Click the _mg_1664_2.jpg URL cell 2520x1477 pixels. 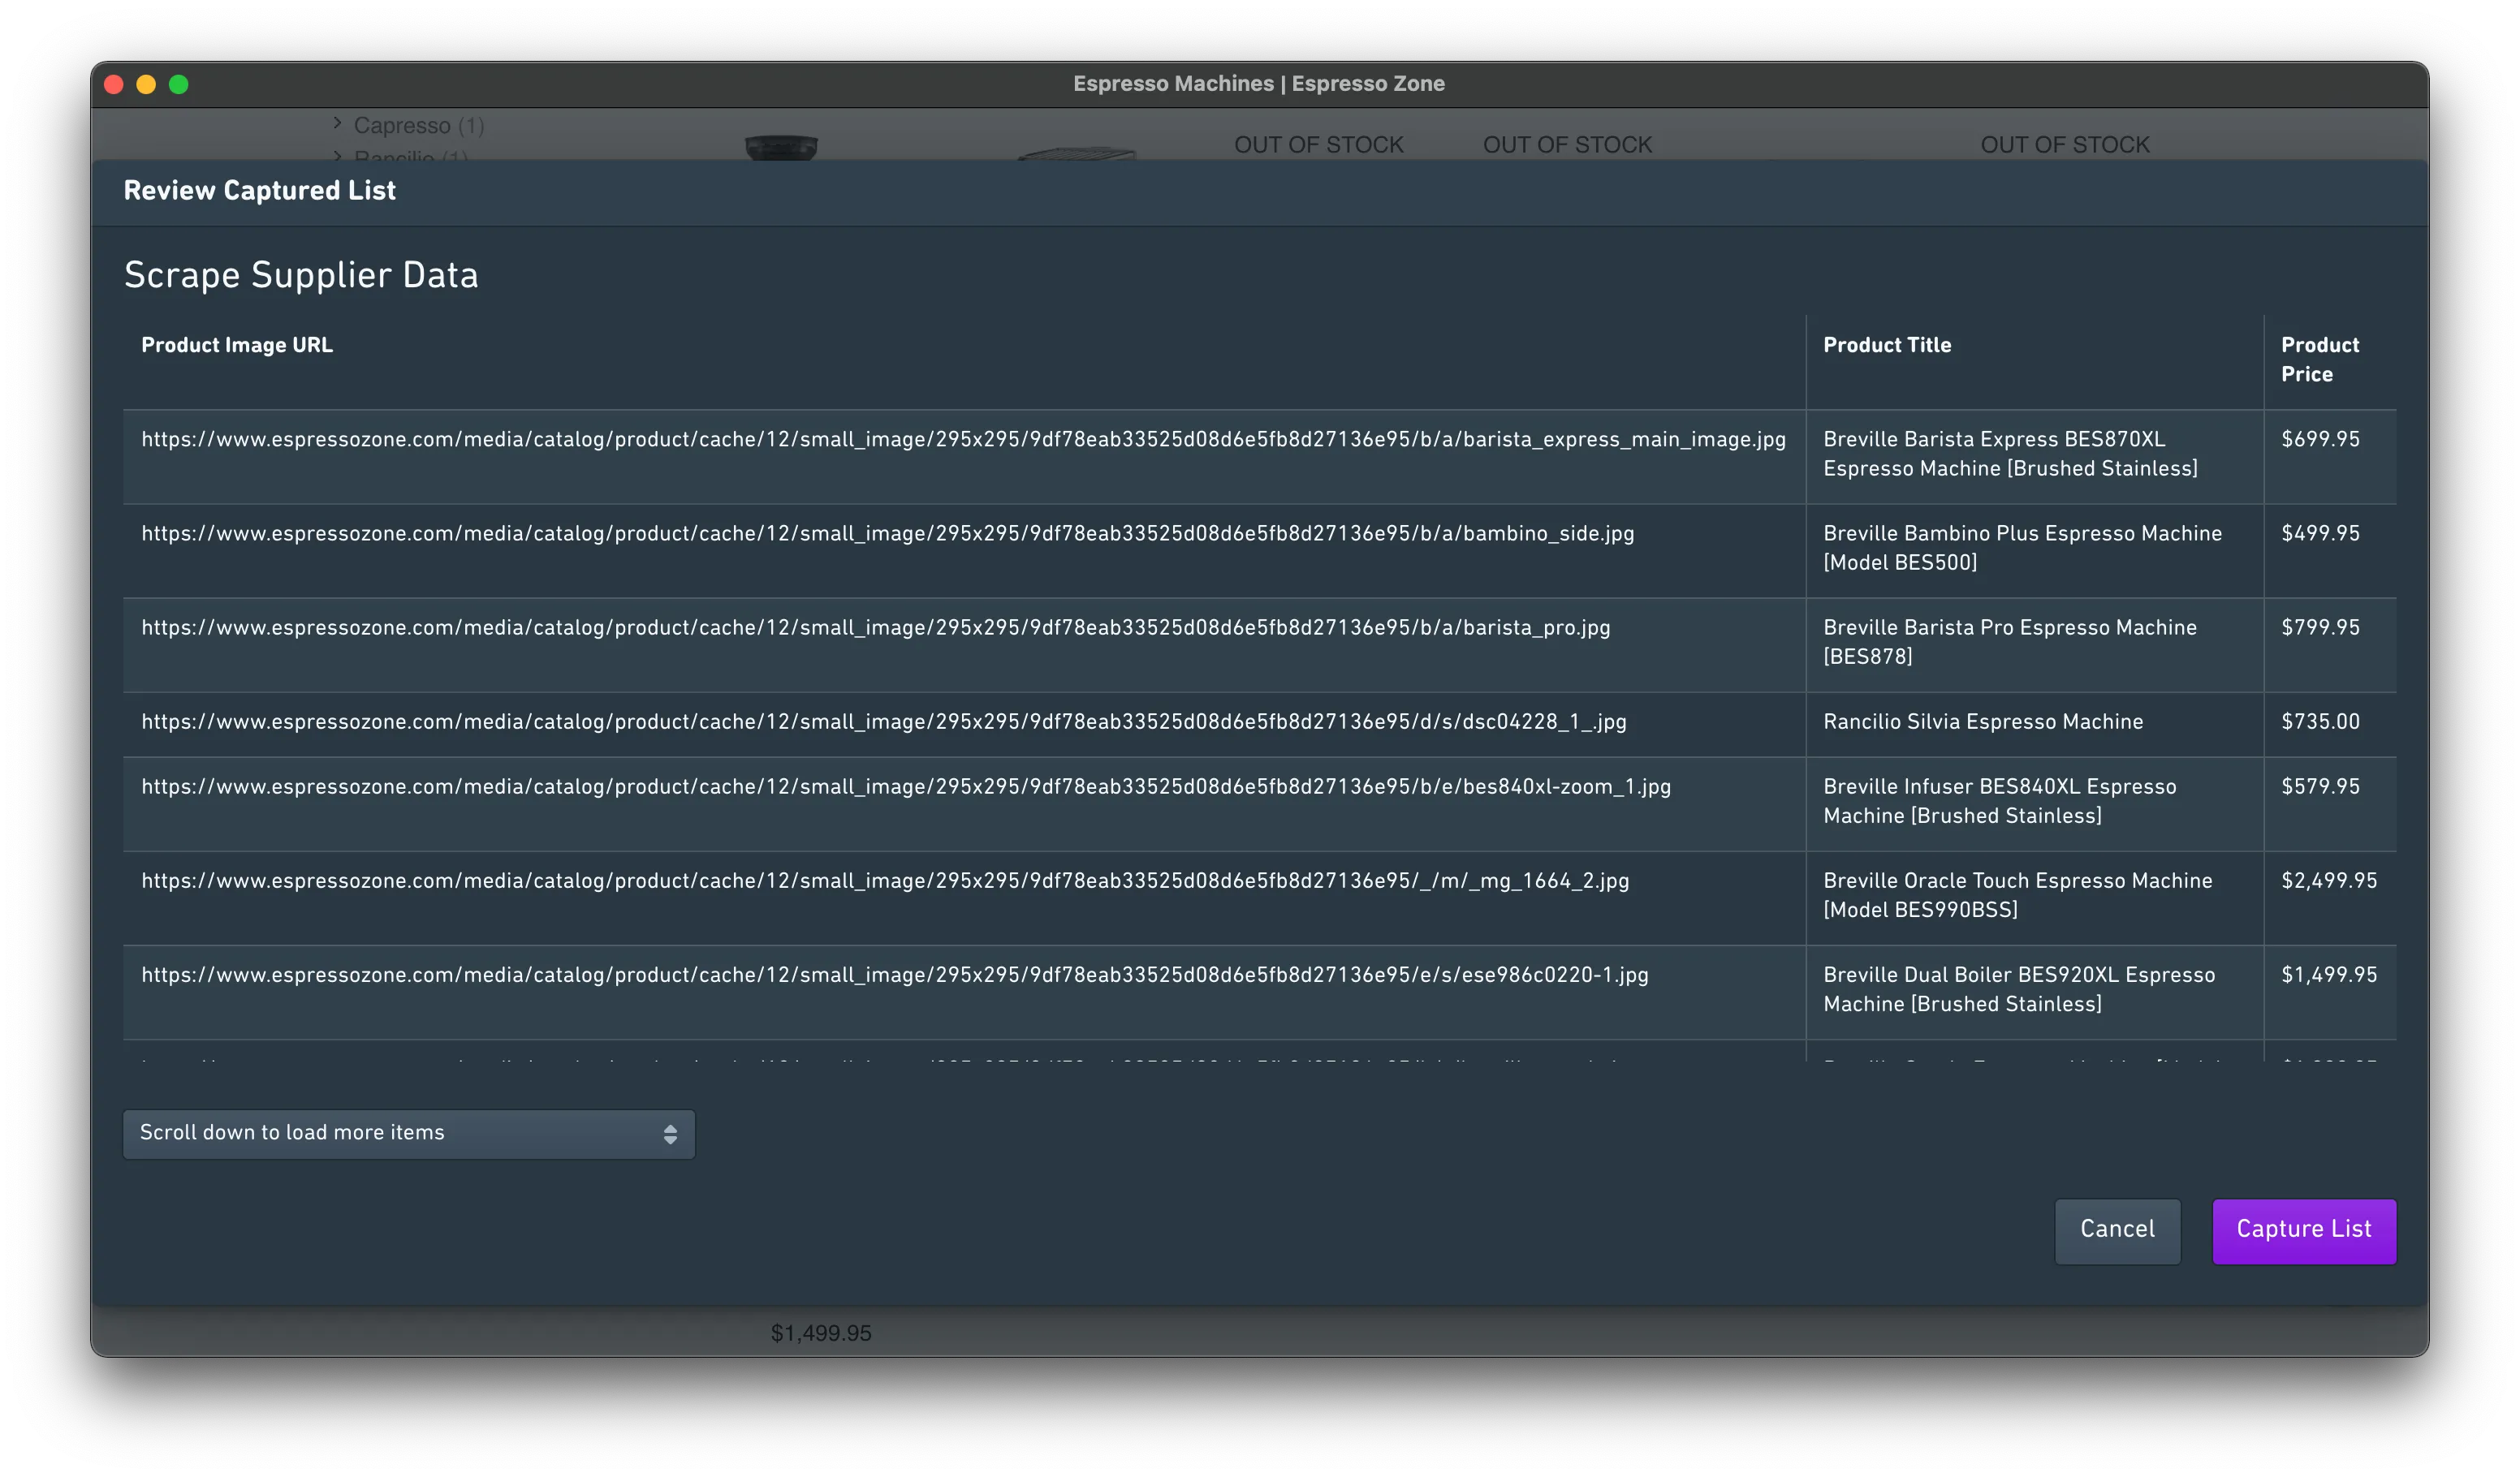(964, 897)
